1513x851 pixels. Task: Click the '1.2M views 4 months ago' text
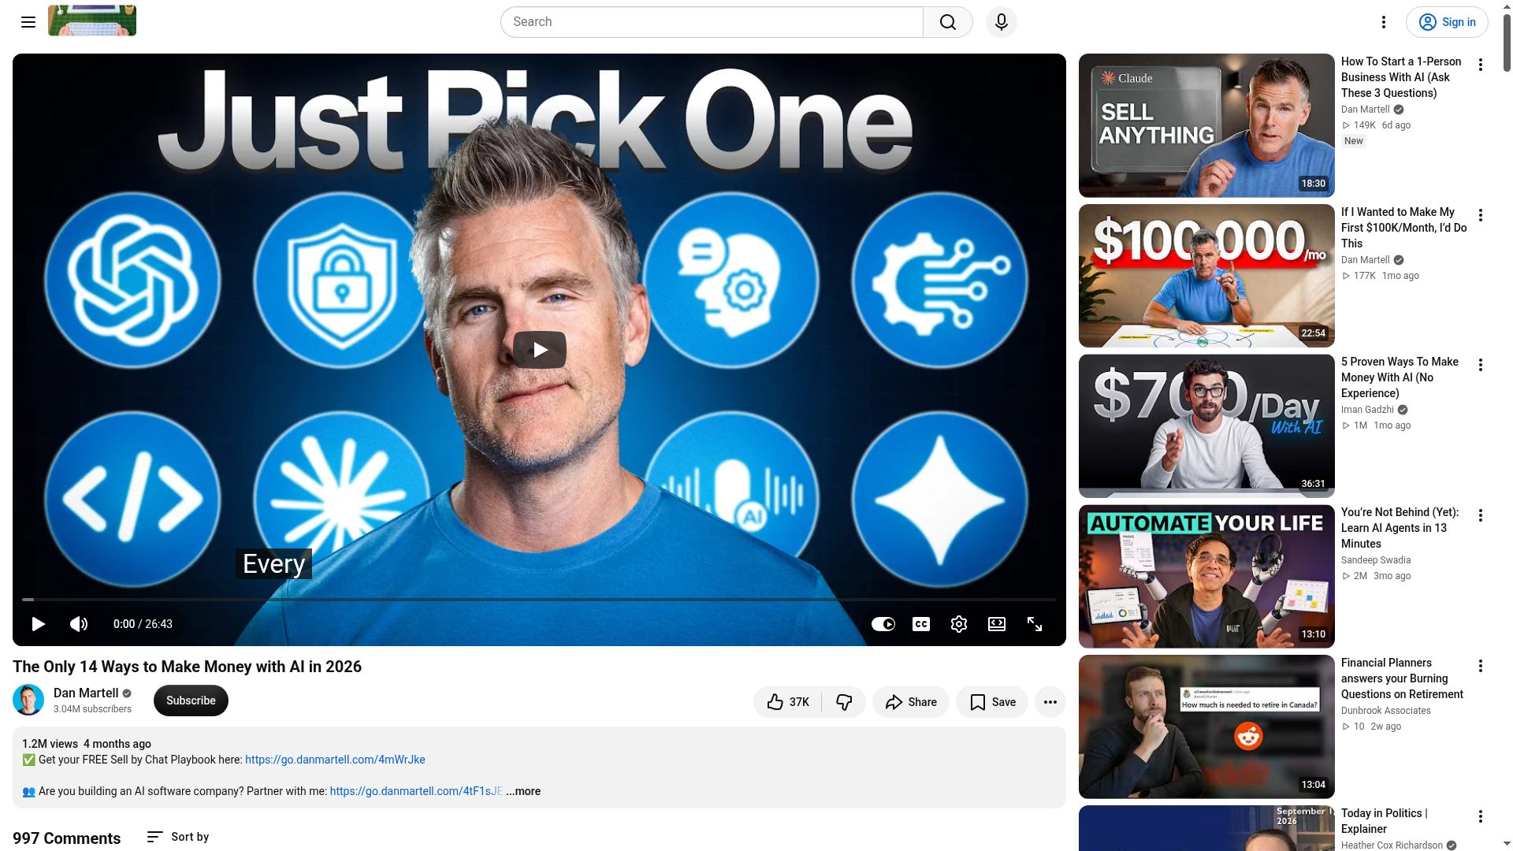(x=87, y=744)
